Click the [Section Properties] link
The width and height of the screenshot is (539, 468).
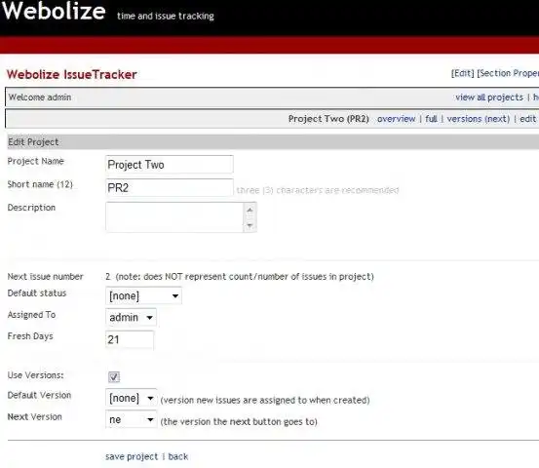(x=508, y=73)
